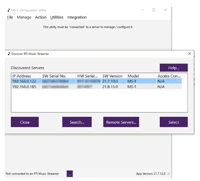The height and width of the screenshot is (181, 200).
Task: Click the Discover dialog music note icon
Action: point(9,54)
